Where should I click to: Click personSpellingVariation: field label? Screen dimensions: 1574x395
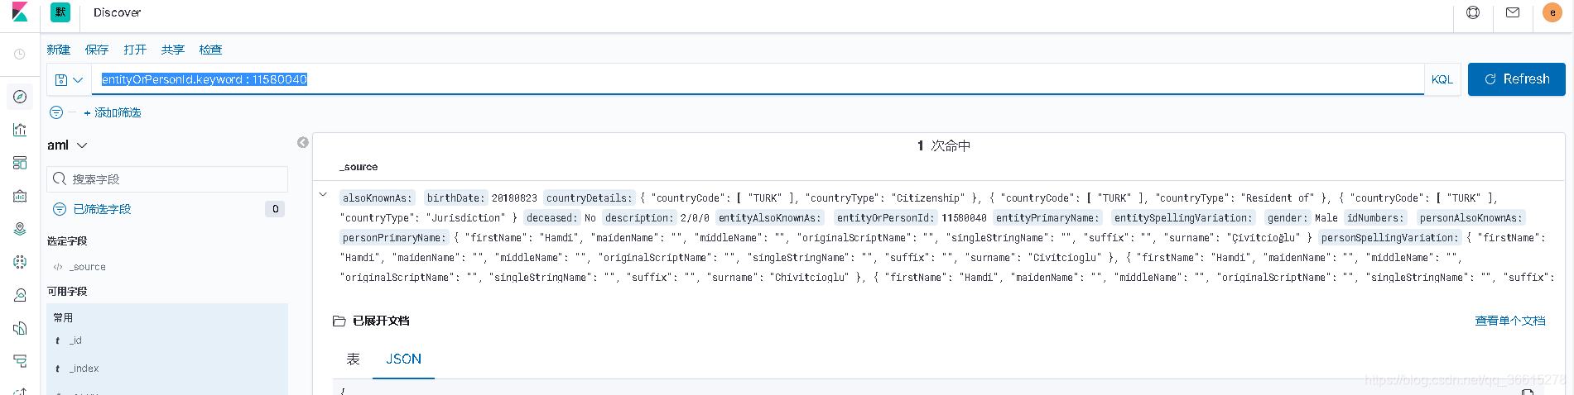pos(1389,238)
